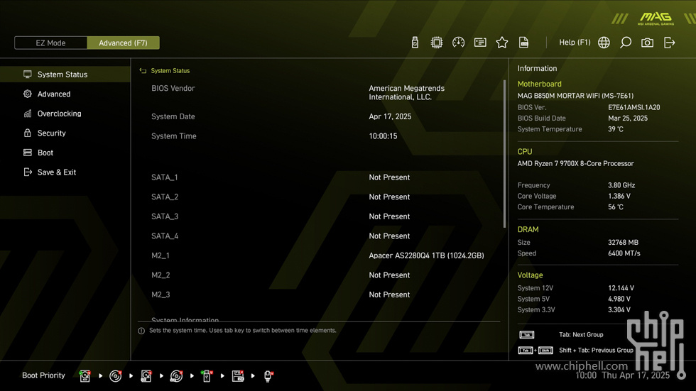Open the Save & Exit sidebar menu

[65, 172]
